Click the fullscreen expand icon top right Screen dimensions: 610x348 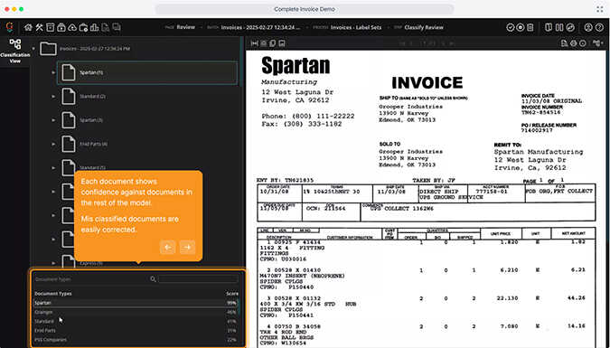(599, 9)
